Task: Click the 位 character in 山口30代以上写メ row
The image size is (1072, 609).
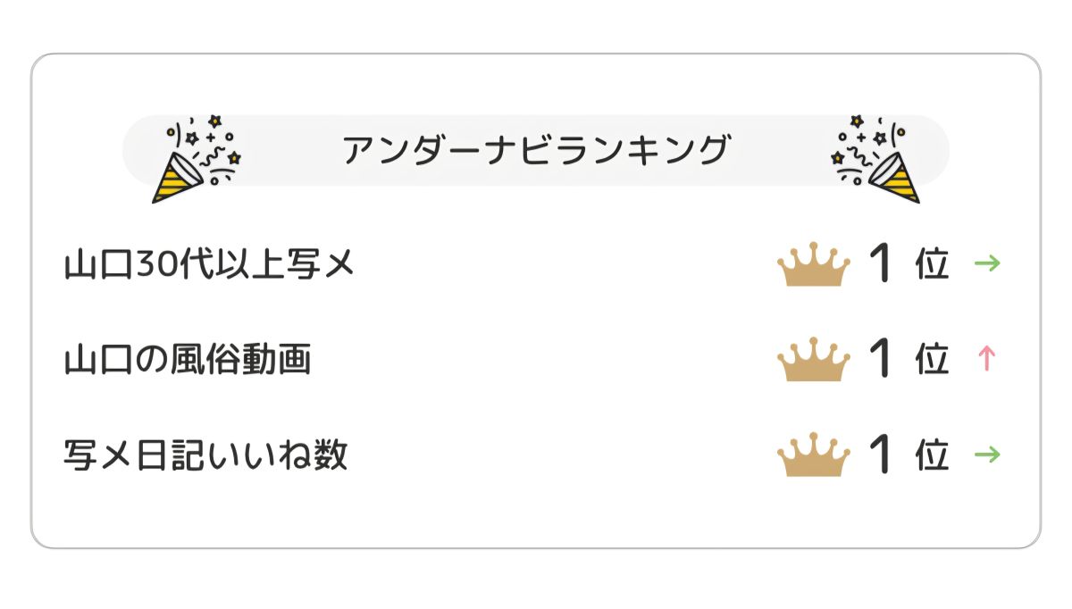Action: tap(932, 265)
